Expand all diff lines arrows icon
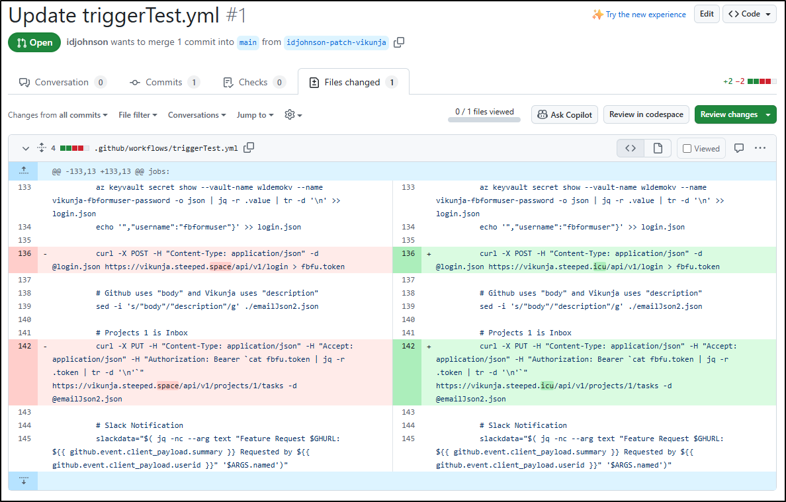Screen dimensions: 786x502 click(40, 148)
